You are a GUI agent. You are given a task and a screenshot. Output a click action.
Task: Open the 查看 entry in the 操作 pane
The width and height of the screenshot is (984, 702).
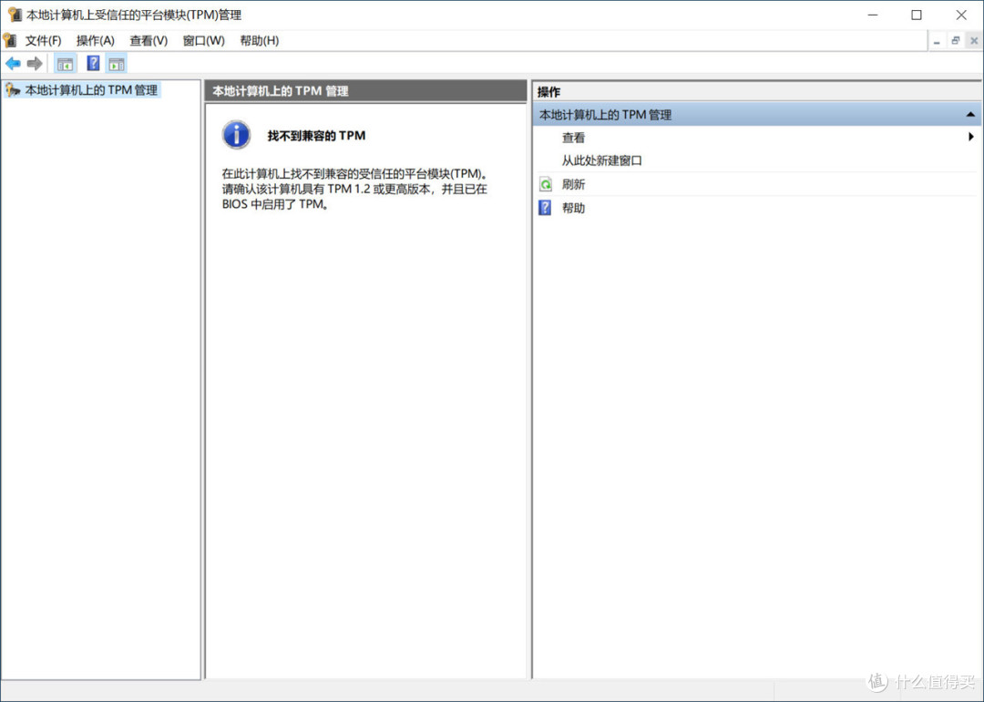click(574, 138)
